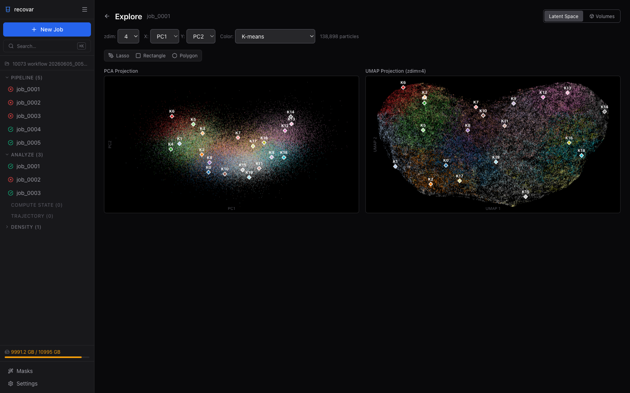Click K7 centroid marker in UMAP plot
The image size is (630, 393).
[476, 107]
